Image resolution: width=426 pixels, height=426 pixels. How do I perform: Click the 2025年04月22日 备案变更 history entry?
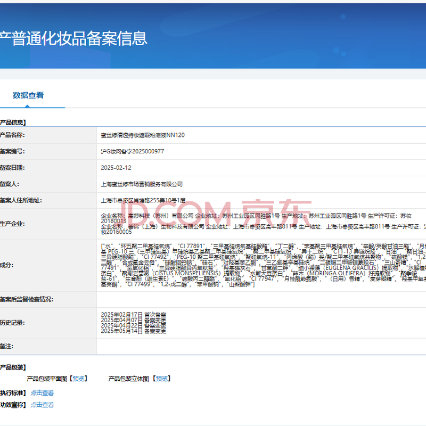click(133, 325)
